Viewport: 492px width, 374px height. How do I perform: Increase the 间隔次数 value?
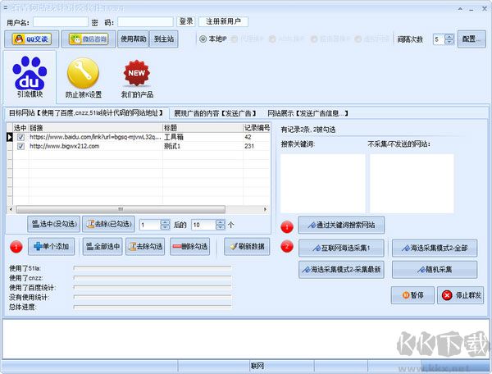tap(449, 36)
